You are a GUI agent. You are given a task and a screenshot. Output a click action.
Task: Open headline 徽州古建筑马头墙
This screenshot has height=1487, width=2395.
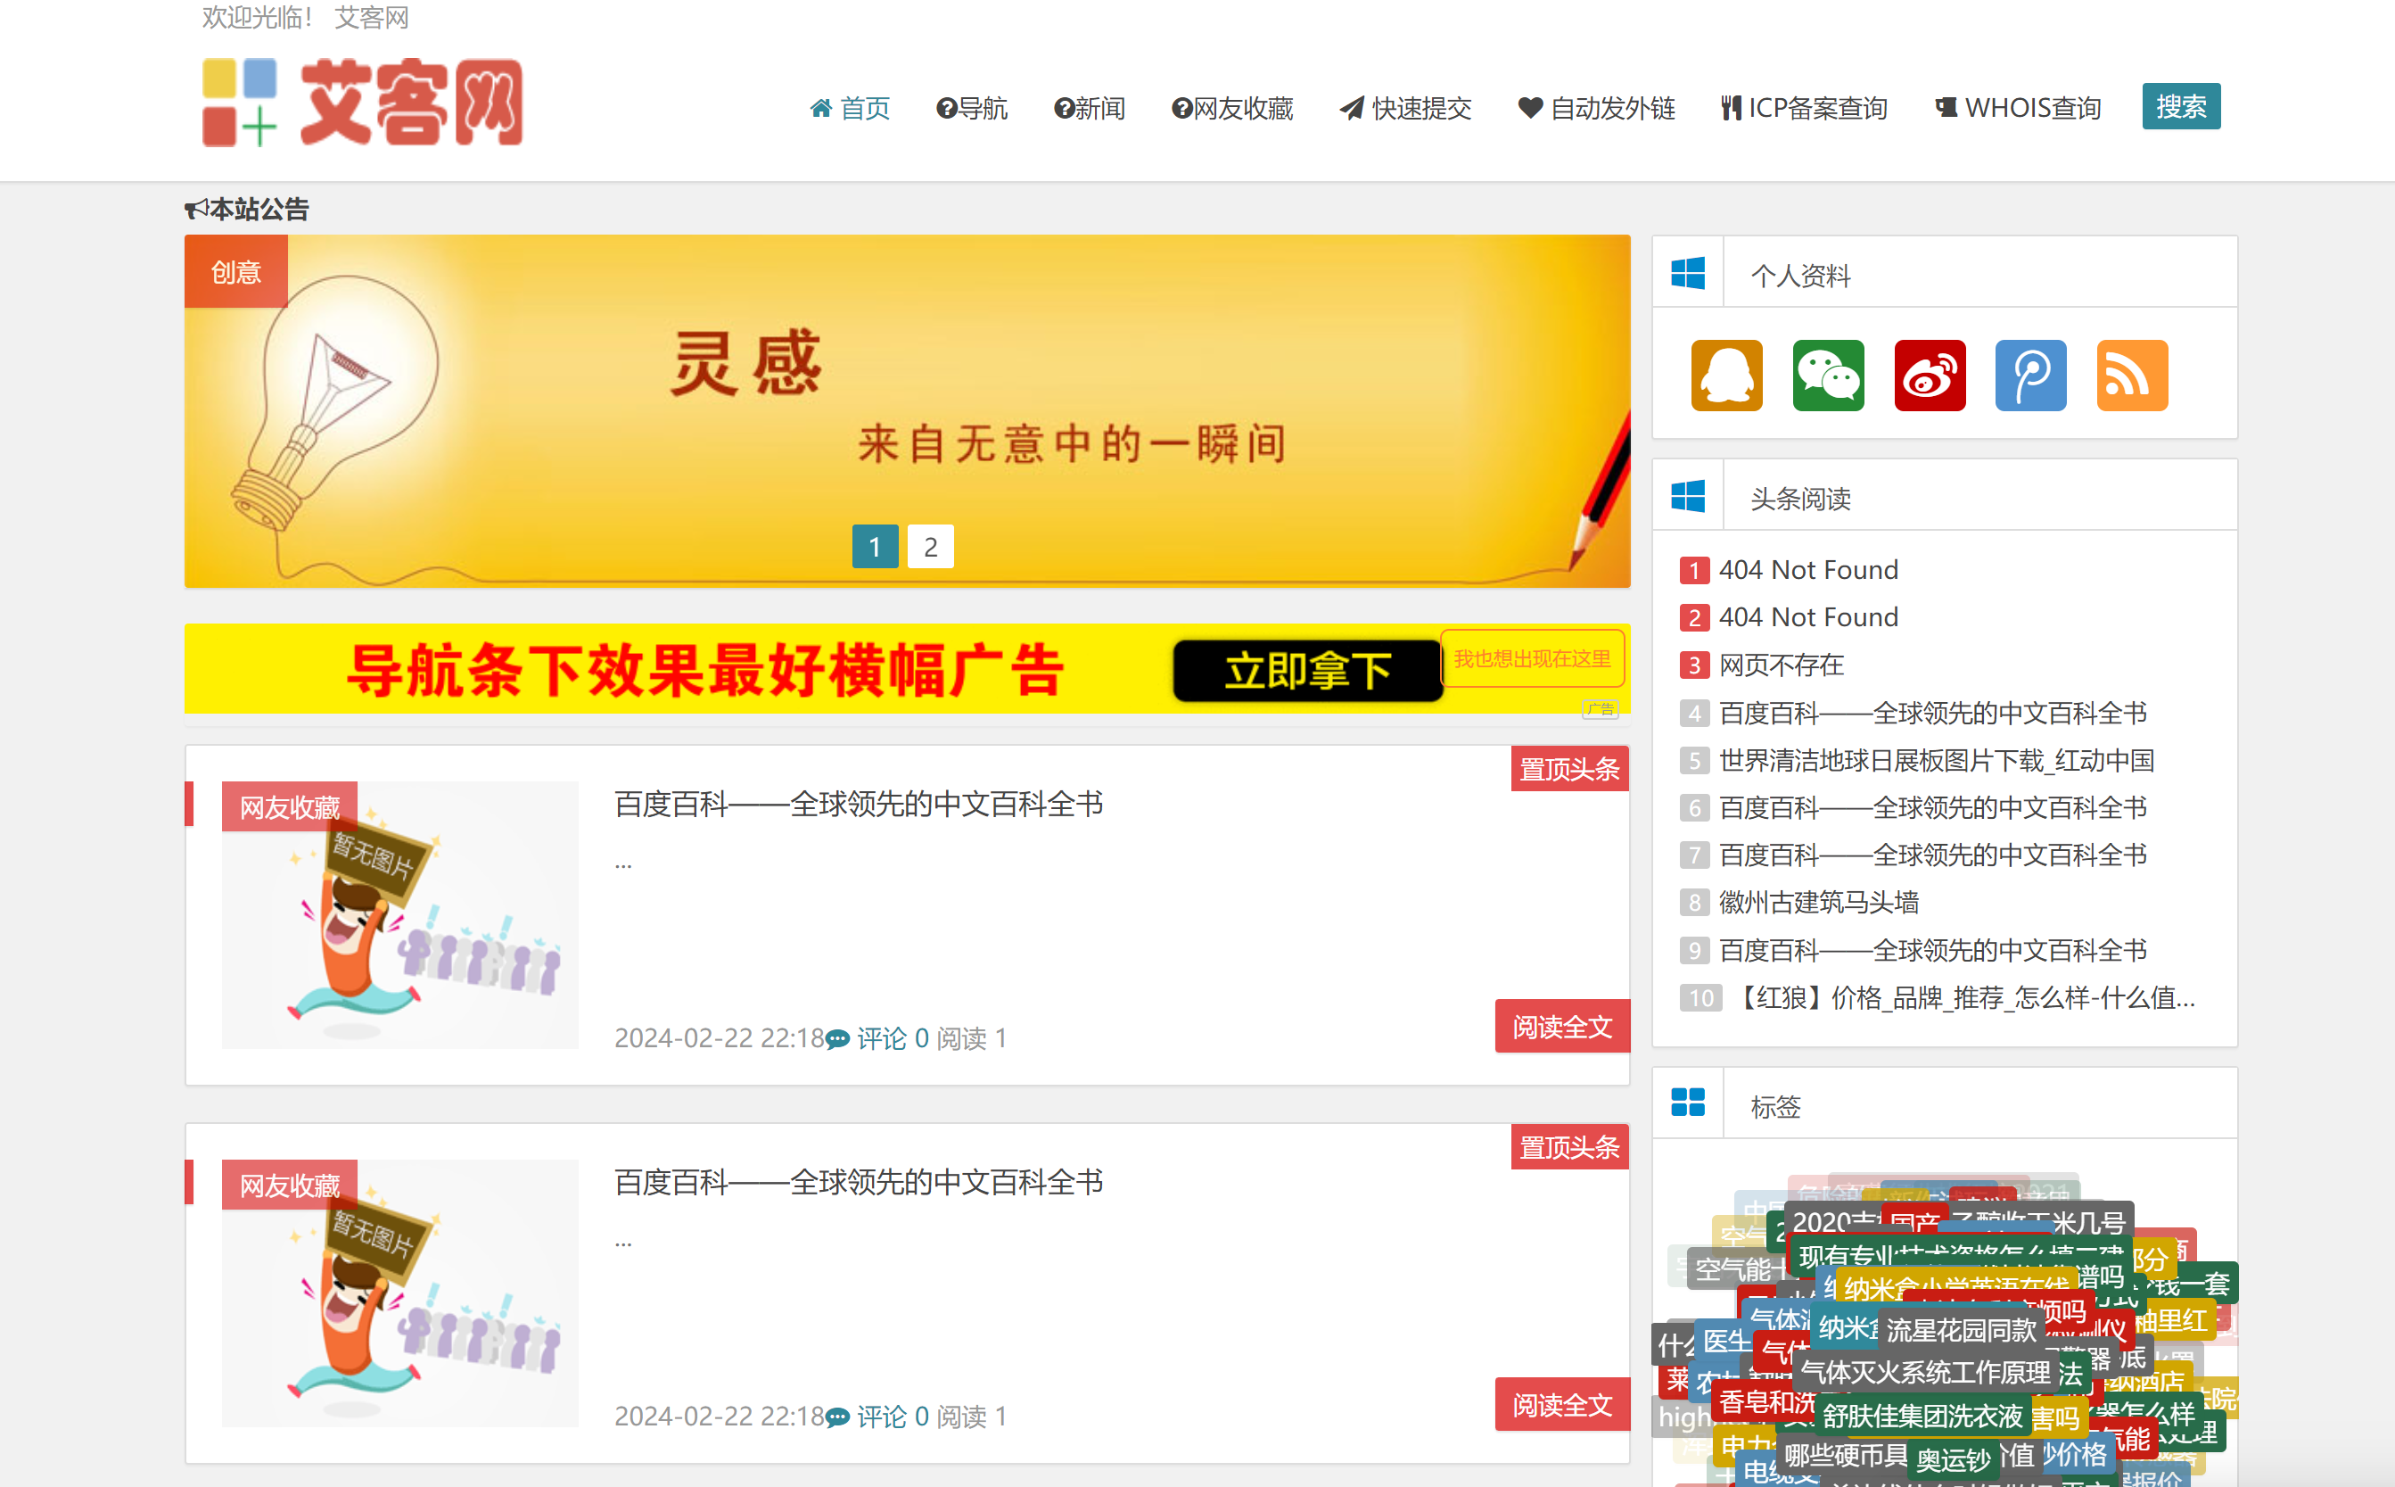1817,902
